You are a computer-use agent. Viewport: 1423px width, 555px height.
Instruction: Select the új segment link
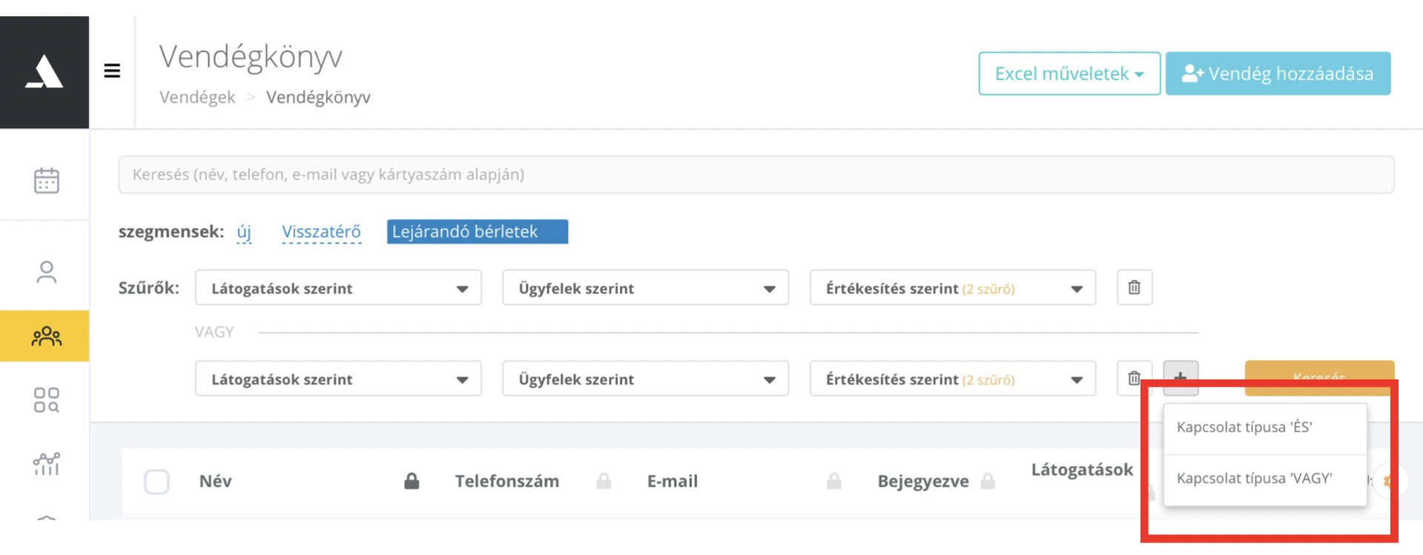pos(244,232)
